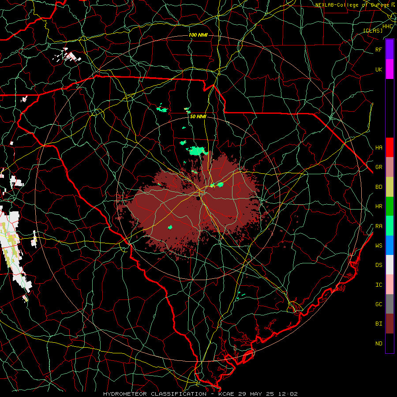Click the RF legend label

378,49
